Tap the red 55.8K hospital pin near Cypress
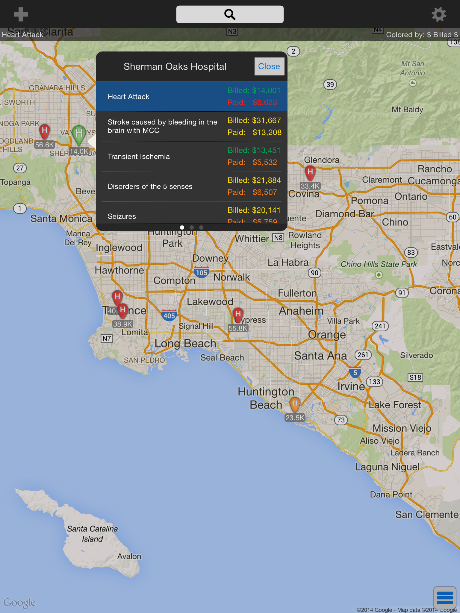The image size is (460, 613). click(238, 315)
